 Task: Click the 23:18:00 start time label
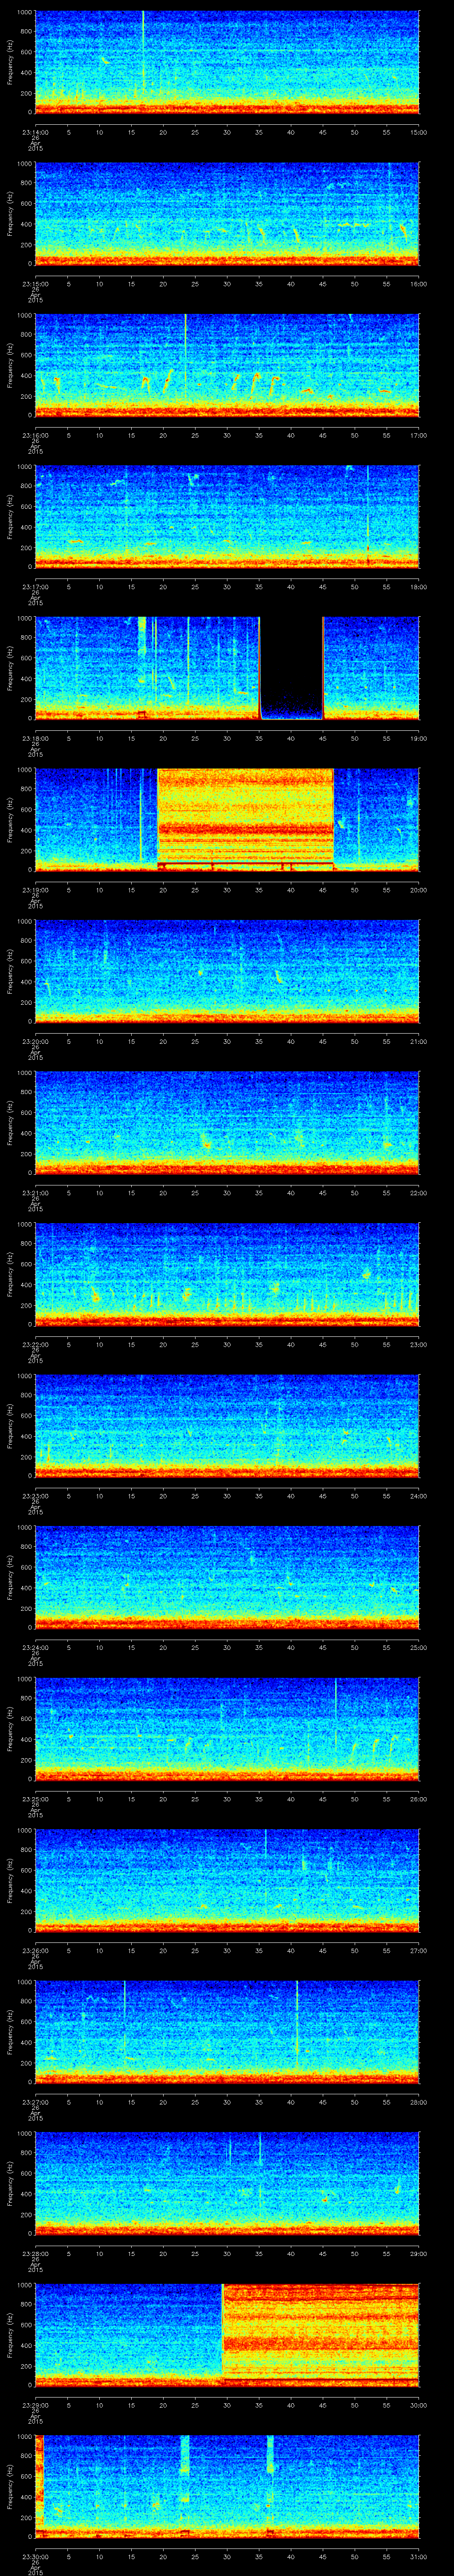point(35,738)
